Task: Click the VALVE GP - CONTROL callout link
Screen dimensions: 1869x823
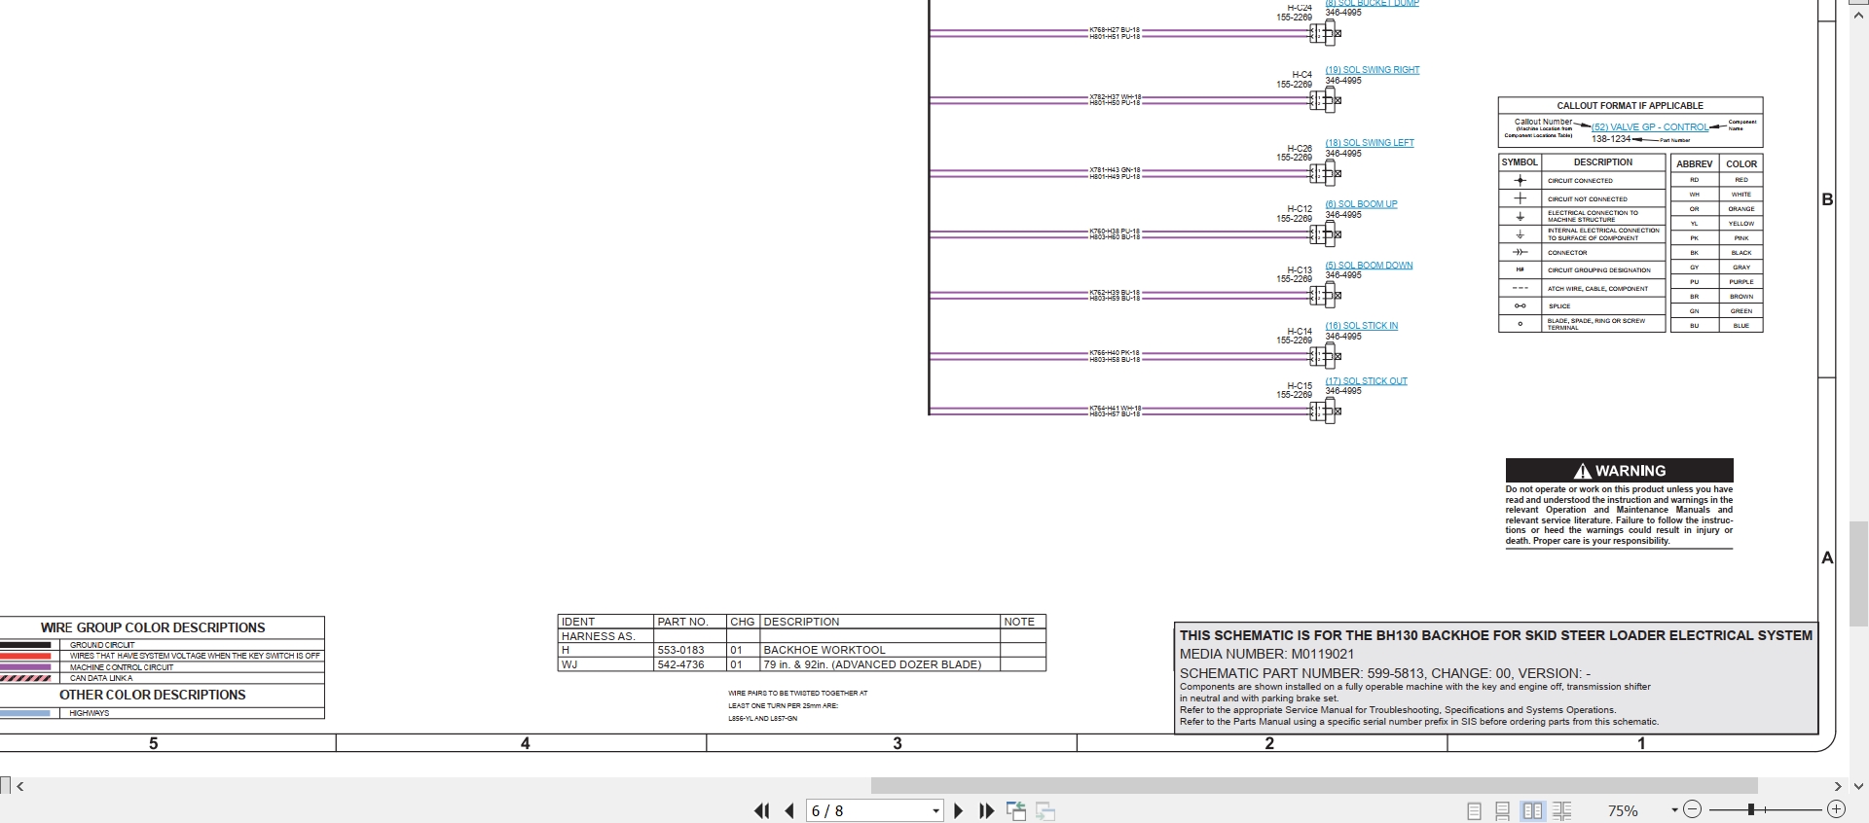Action: [1650, 127]
